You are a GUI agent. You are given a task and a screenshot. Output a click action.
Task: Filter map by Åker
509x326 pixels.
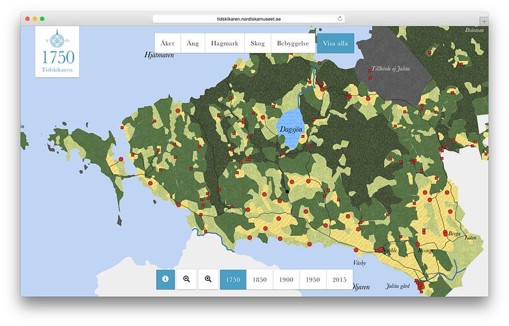pyautogui.click(x=168, y=44)
